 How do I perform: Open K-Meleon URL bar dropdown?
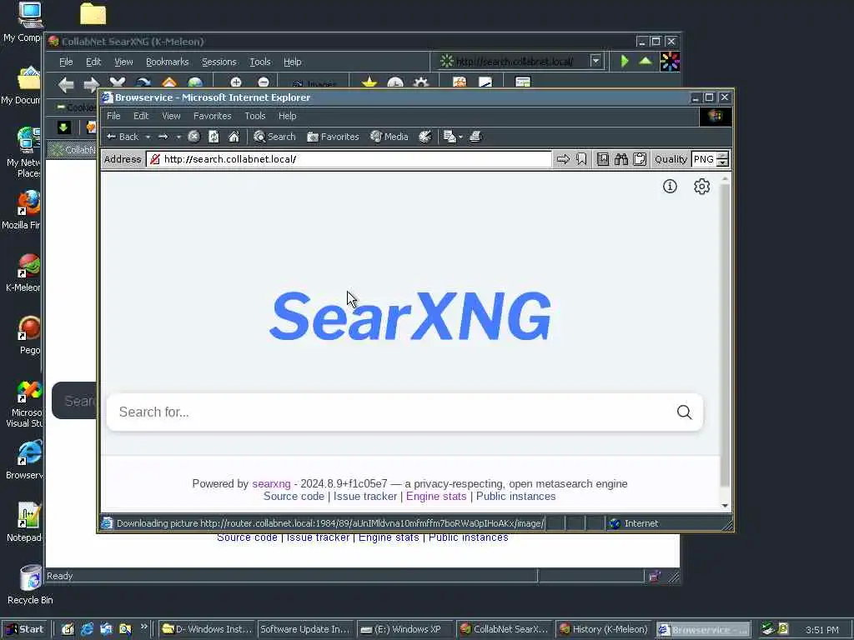pyautogui.click(x=595, y=61)
